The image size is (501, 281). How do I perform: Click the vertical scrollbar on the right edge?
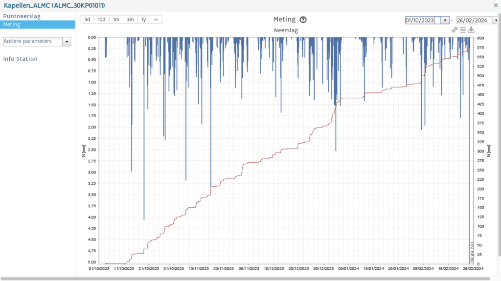[500, 135]
